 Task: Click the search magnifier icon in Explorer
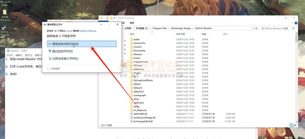point(293,28)
